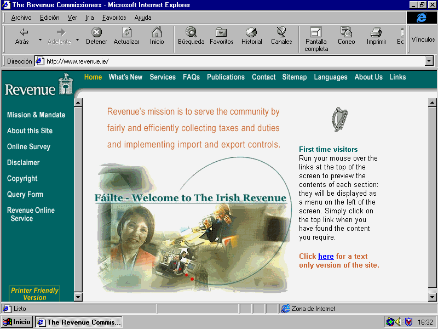
Task: Open the Ayuda menu
Action: coord(143,18)
